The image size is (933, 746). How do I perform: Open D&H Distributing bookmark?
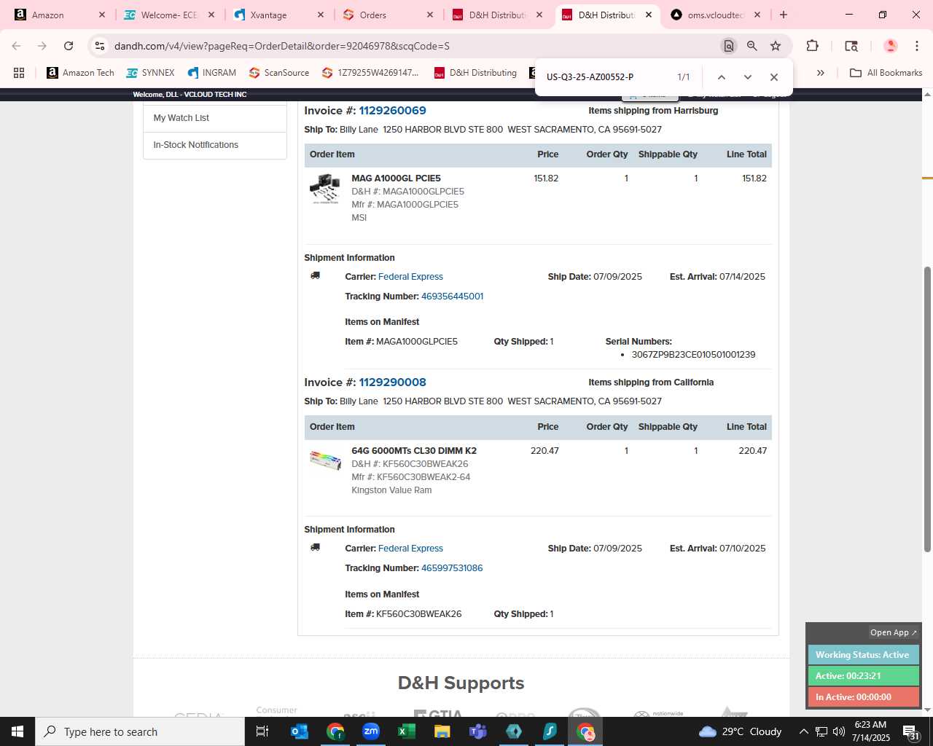(x=475, y=73)
